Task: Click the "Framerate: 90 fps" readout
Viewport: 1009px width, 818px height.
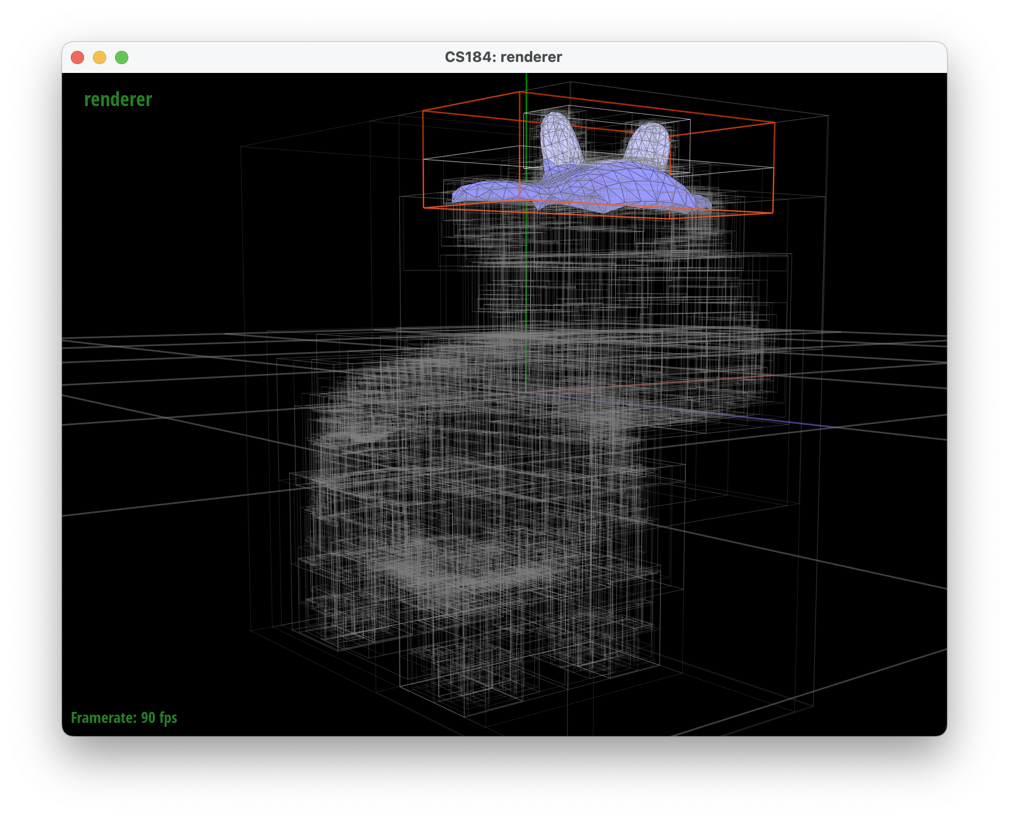Action: (124, 717)
